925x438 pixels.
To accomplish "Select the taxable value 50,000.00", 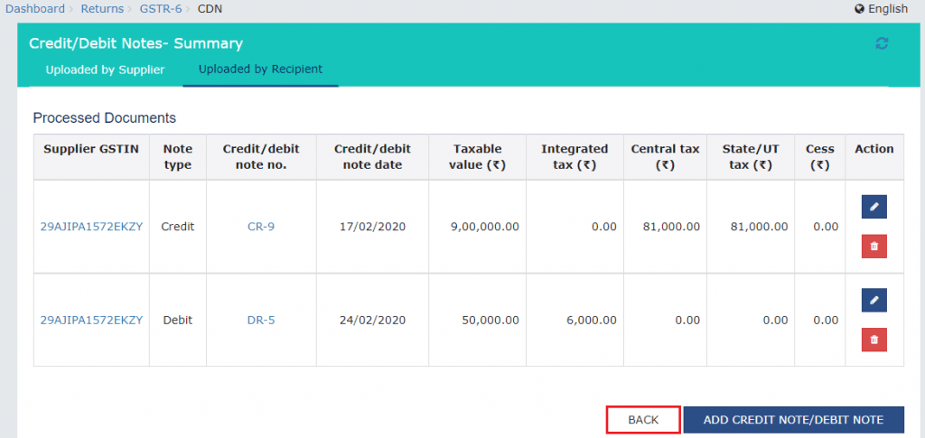I will click(x=491, y=320).
